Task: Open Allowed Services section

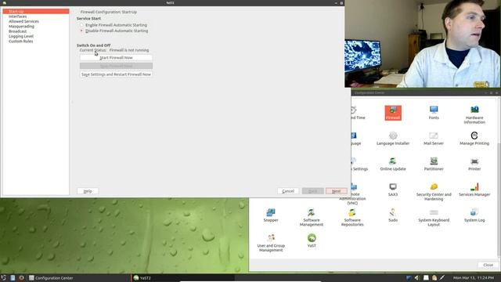Action: 23,21
